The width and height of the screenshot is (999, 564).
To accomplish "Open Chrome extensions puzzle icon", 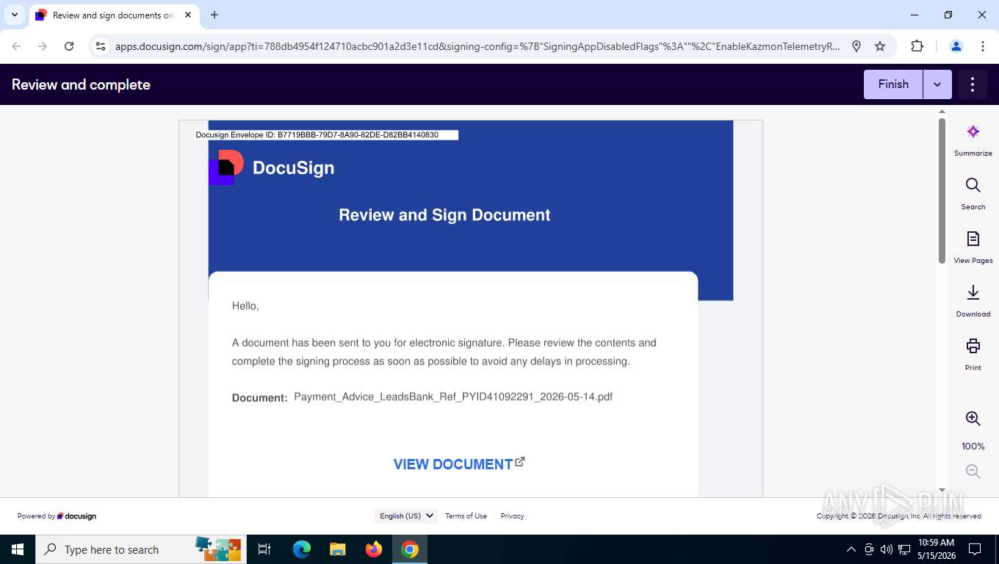I will (x=917, y=46).
